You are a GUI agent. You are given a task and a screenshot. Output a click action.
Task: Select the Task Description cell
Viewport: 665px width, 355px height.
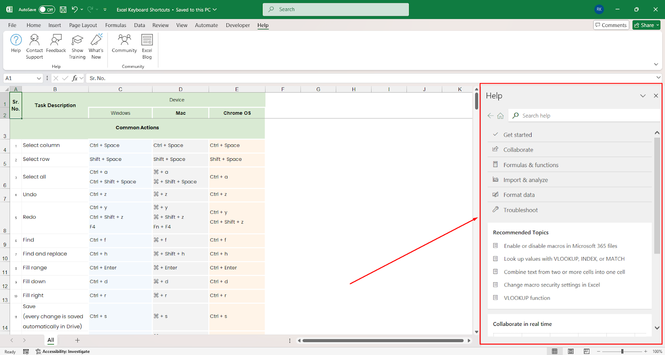tap(55, 105)
